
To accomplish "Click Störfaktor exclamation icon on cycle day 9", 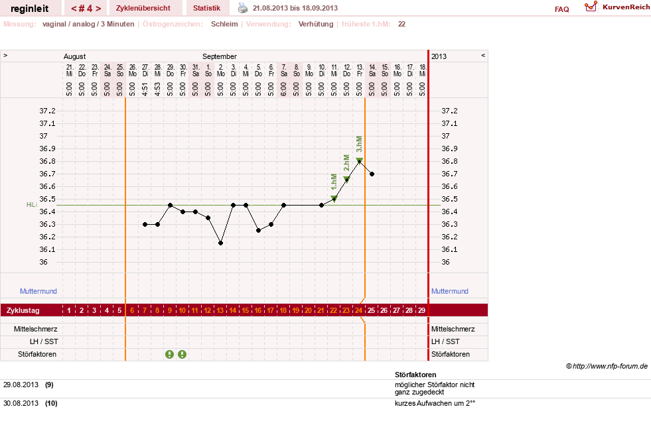I will [169, 354].
